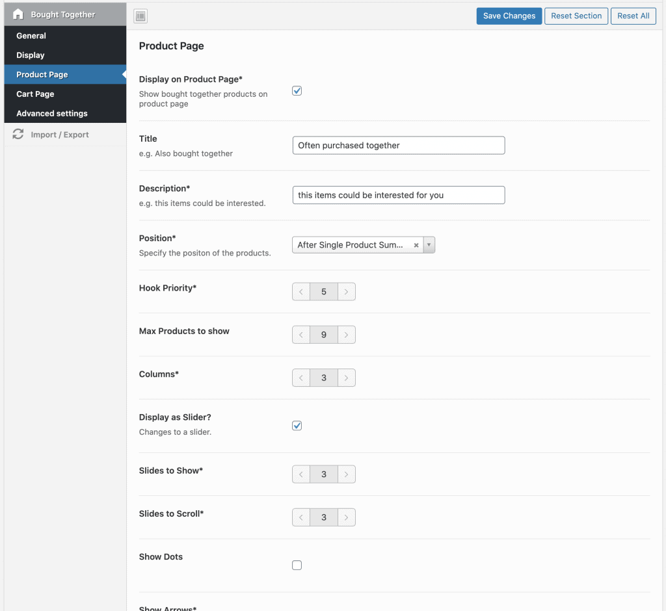Screen dimensions: 666x611
Task: Click the Import / Export refresh icon
Action: point(18,135)
